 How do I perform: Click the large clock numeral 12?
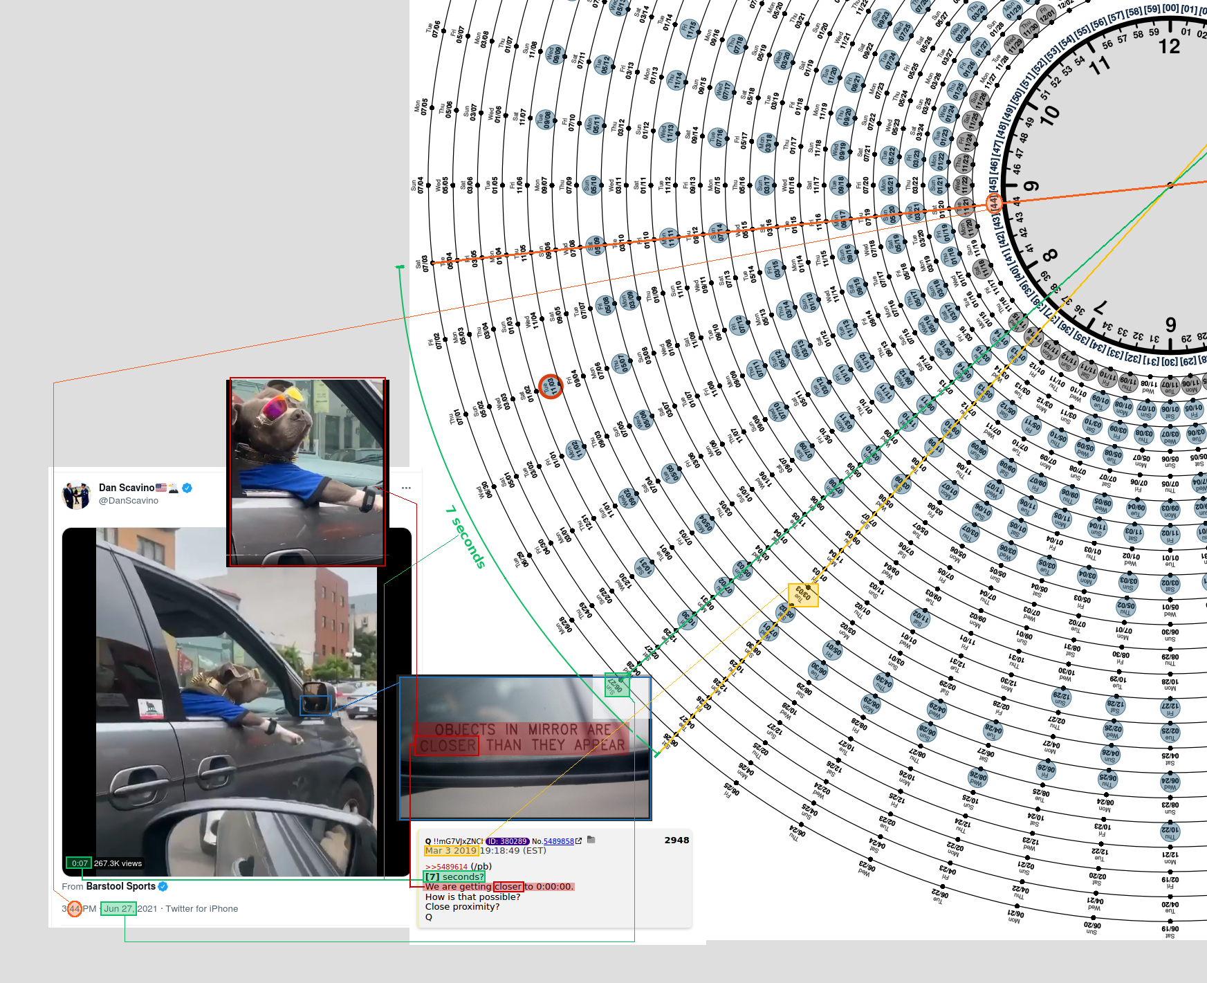point(1169,46)
